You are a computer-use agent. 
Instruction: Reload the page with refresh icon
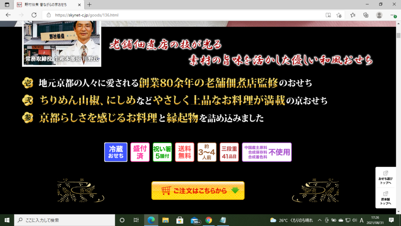(x=34, y=15)
